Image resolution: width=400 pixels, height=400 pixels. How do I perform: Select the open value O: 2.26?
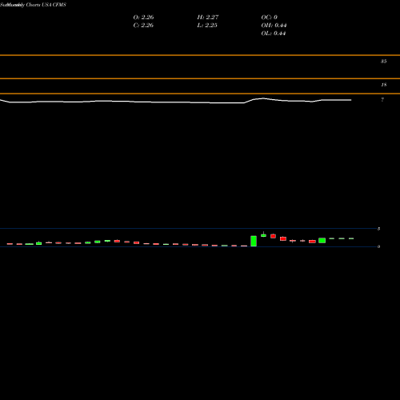[x=143, y=18]
